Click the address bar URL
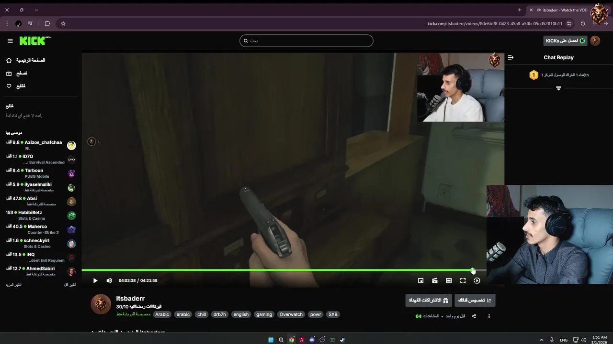This screenshot has width=613, height=344. point(495,23)
